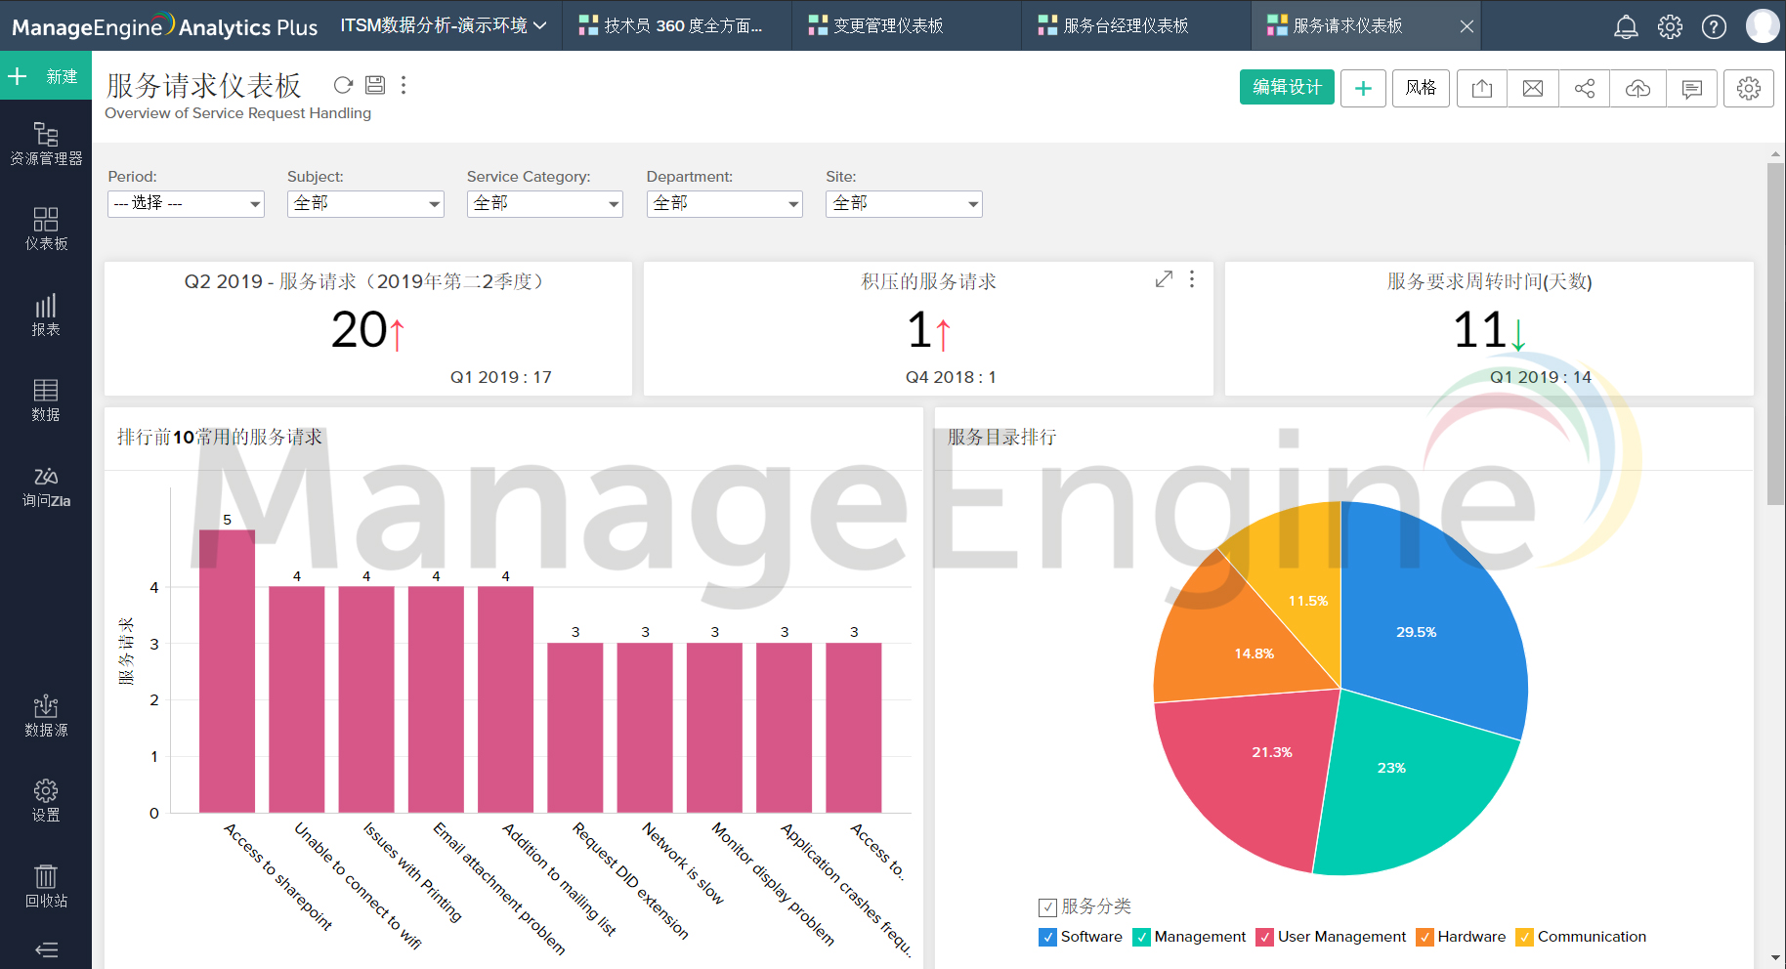
Task: Close the 服务请求仪表板 tab
Action: (x=1467, y=26)
